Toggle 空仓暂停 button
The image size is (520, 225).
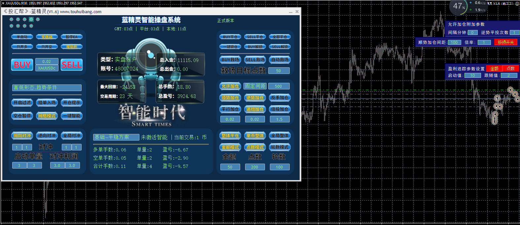[22, 116]
